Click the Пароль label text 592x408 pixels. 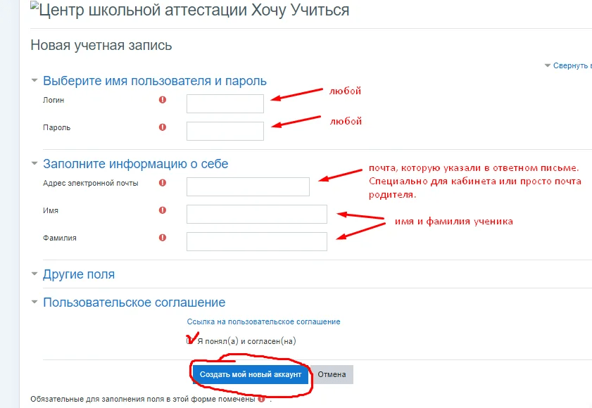click(56, 127)
